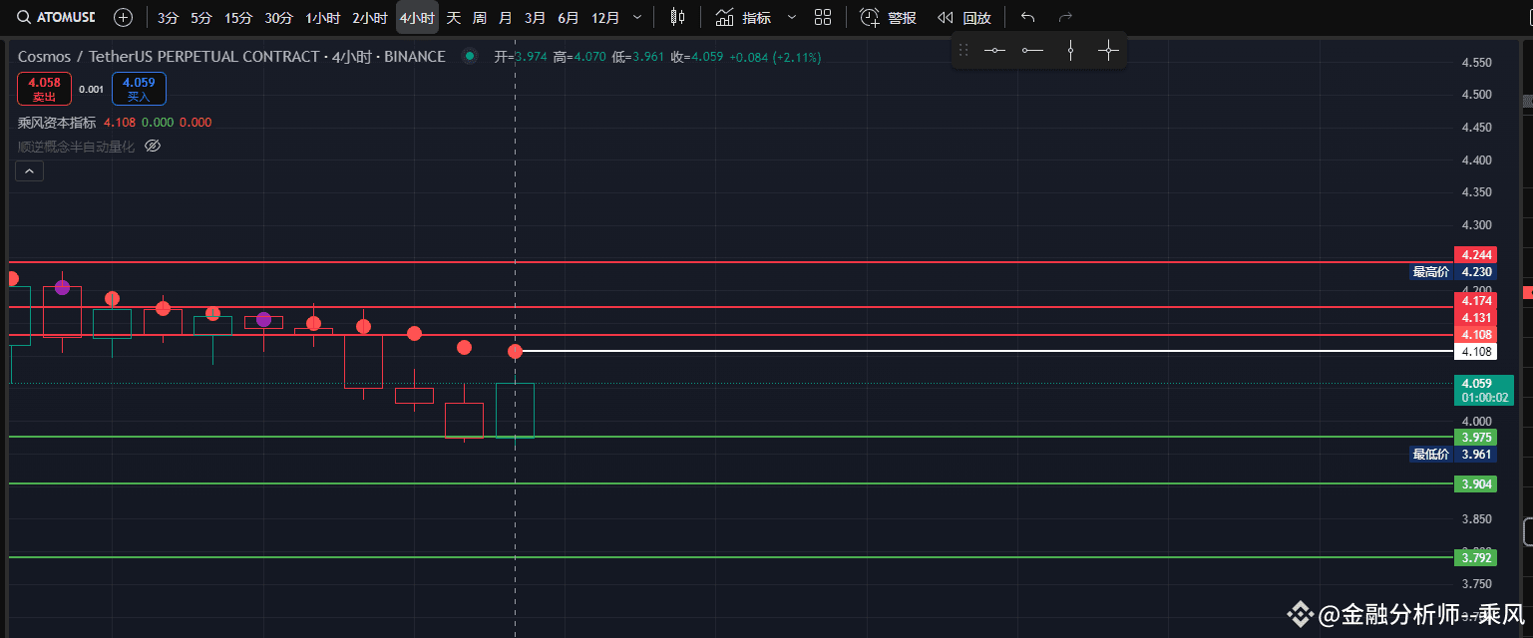
Task: Select the top red line at 4.244
Action: click(x=731, y=262)
